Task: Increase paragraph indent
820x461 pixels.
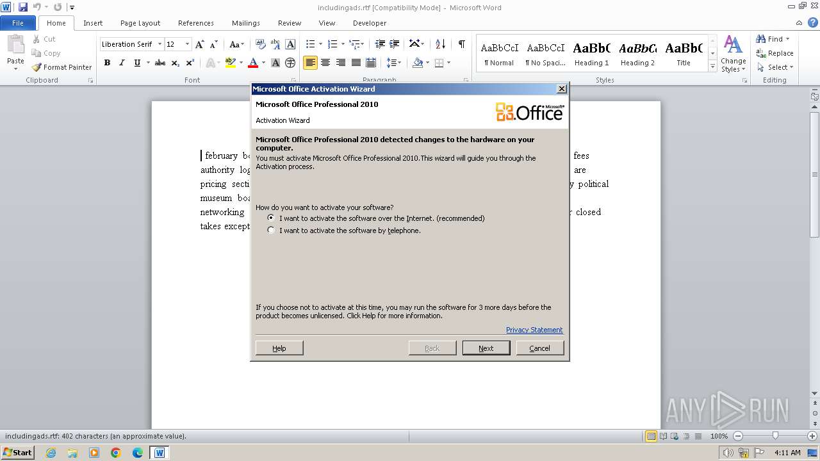Action: [395, 44]
